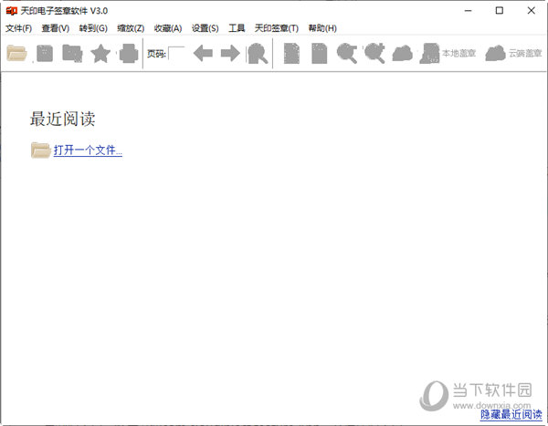Open the 天印签章(T) menu
This screenshot has width=548, height=426.
point(276,28)
